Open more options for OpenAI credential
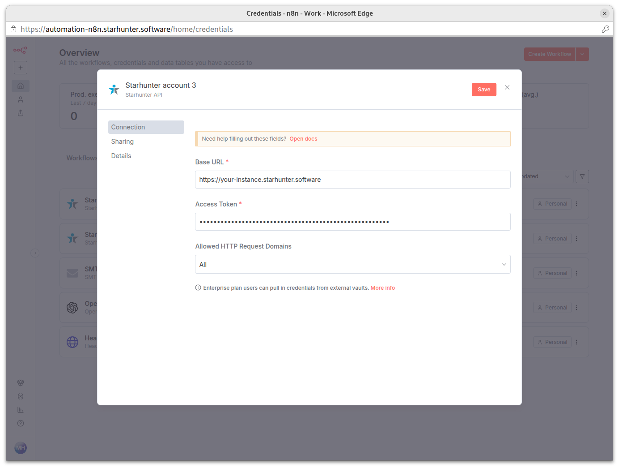The width and height of the screenshot is (619, 468). [x=577, y=308]
